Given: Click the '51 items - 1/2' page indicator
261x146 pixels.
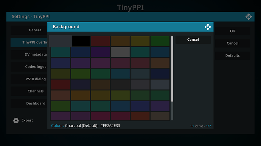Looking at the screenshot, I should click(x=200, y=126).
